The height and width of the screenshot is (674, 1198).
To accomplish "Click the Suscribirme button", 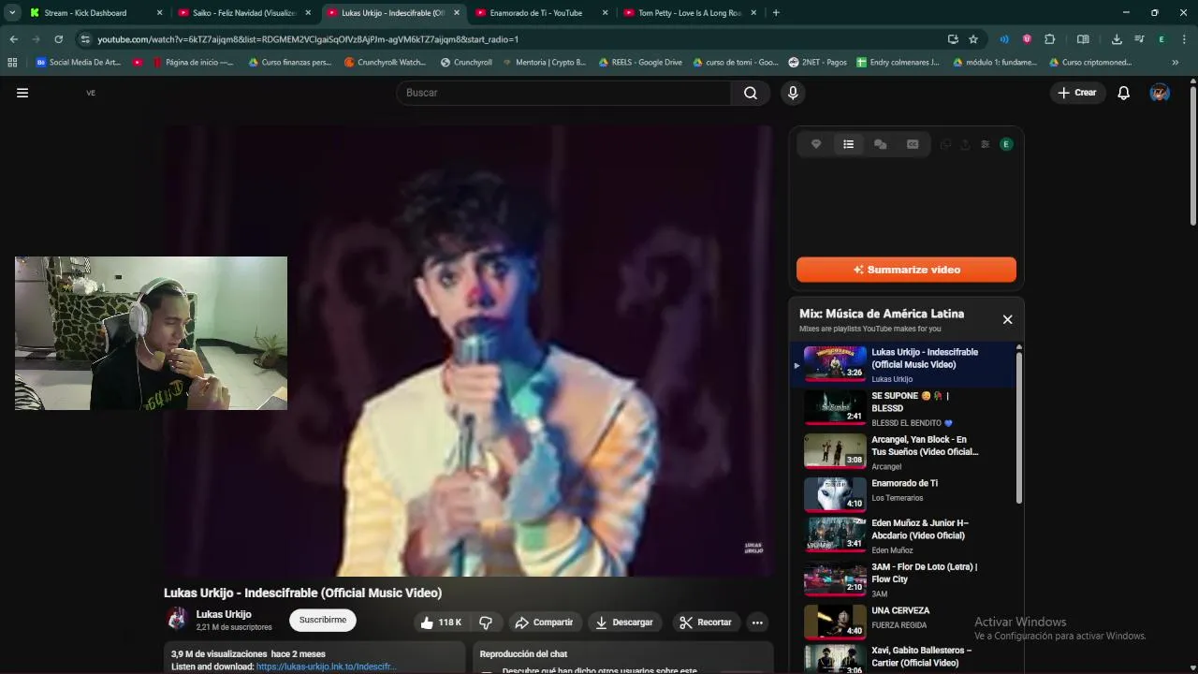I will [x=323, y=620].
